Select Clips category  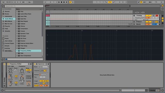(6, 29)
